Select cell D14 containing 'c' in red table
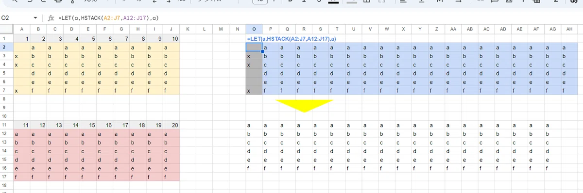Screen dimensions: 583x193 [x=72, y=151]
